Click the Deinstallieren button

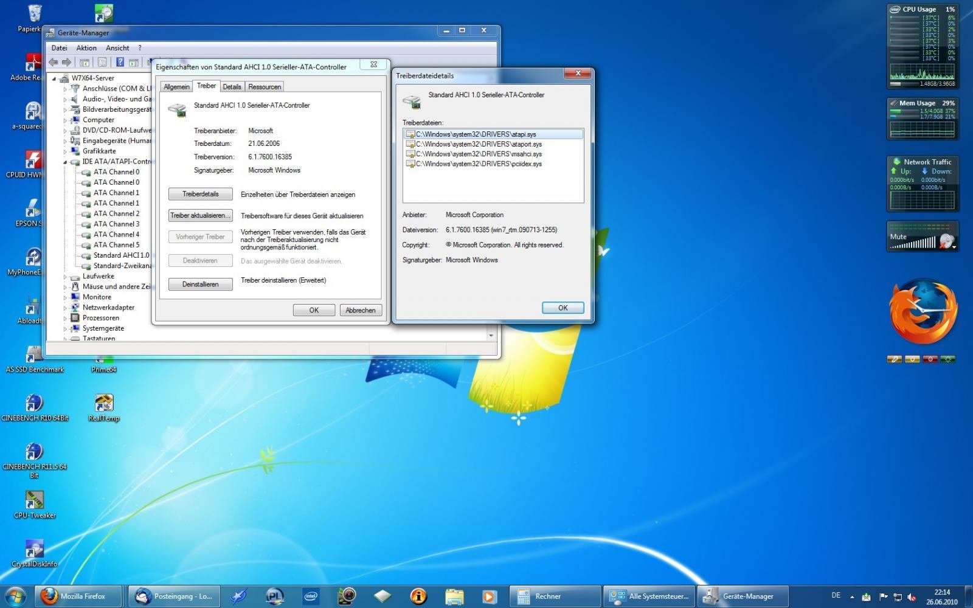click(x=200, y=284)
